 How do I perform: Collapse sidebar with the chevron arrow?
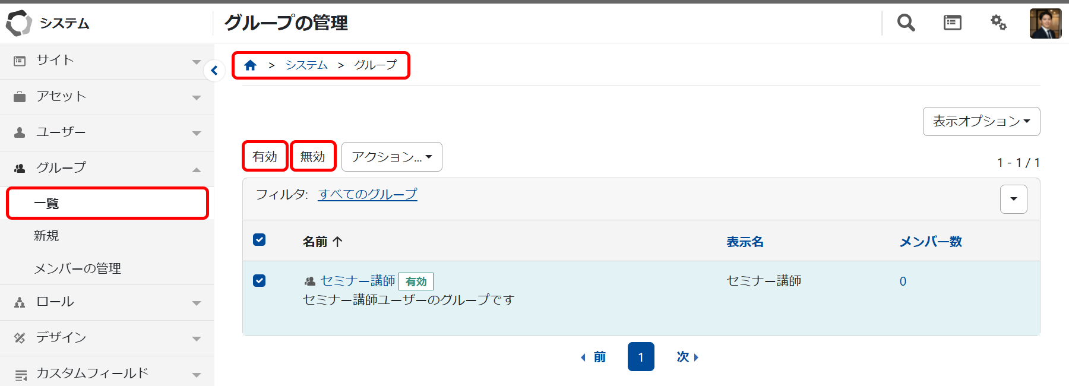(x=214, y=71)
